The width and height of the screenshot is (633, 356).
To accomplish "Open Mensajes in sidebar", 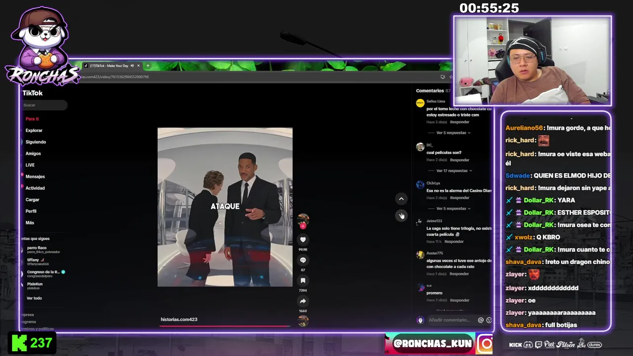I will coord(35,177).
